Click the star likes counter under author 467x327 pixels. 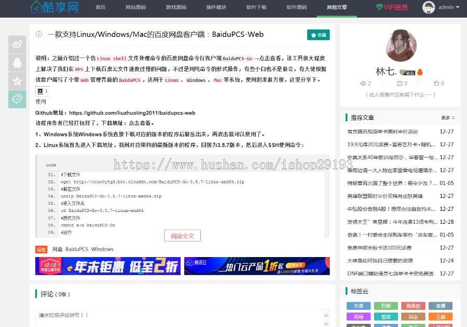[438, 83]
